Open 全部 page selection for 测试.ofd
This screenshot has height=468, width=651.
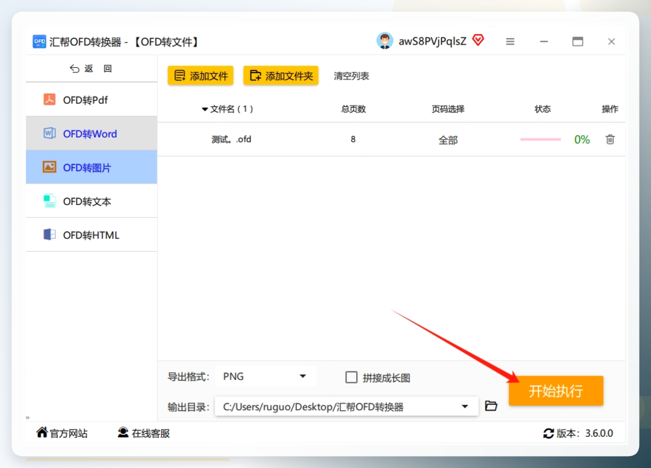coord(448,140)
